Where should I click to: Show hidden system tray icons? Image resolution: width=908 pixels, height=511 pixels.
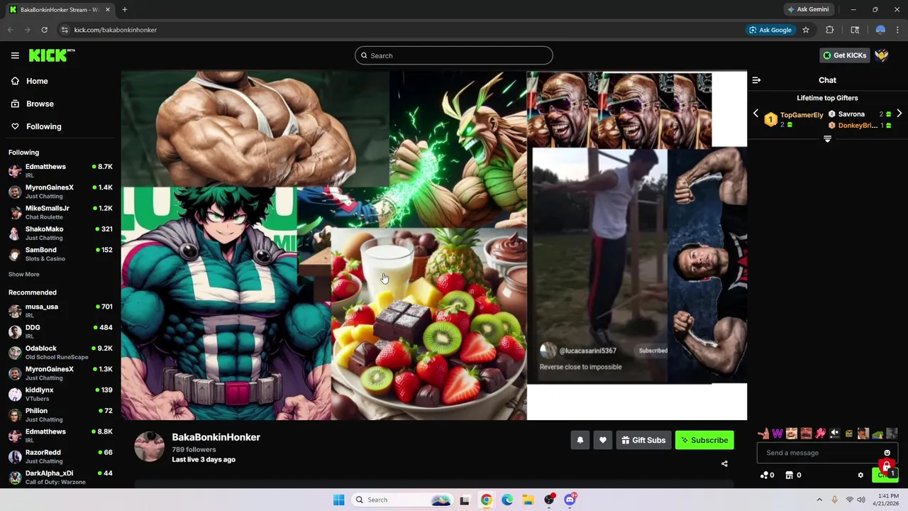pos(819,500)
